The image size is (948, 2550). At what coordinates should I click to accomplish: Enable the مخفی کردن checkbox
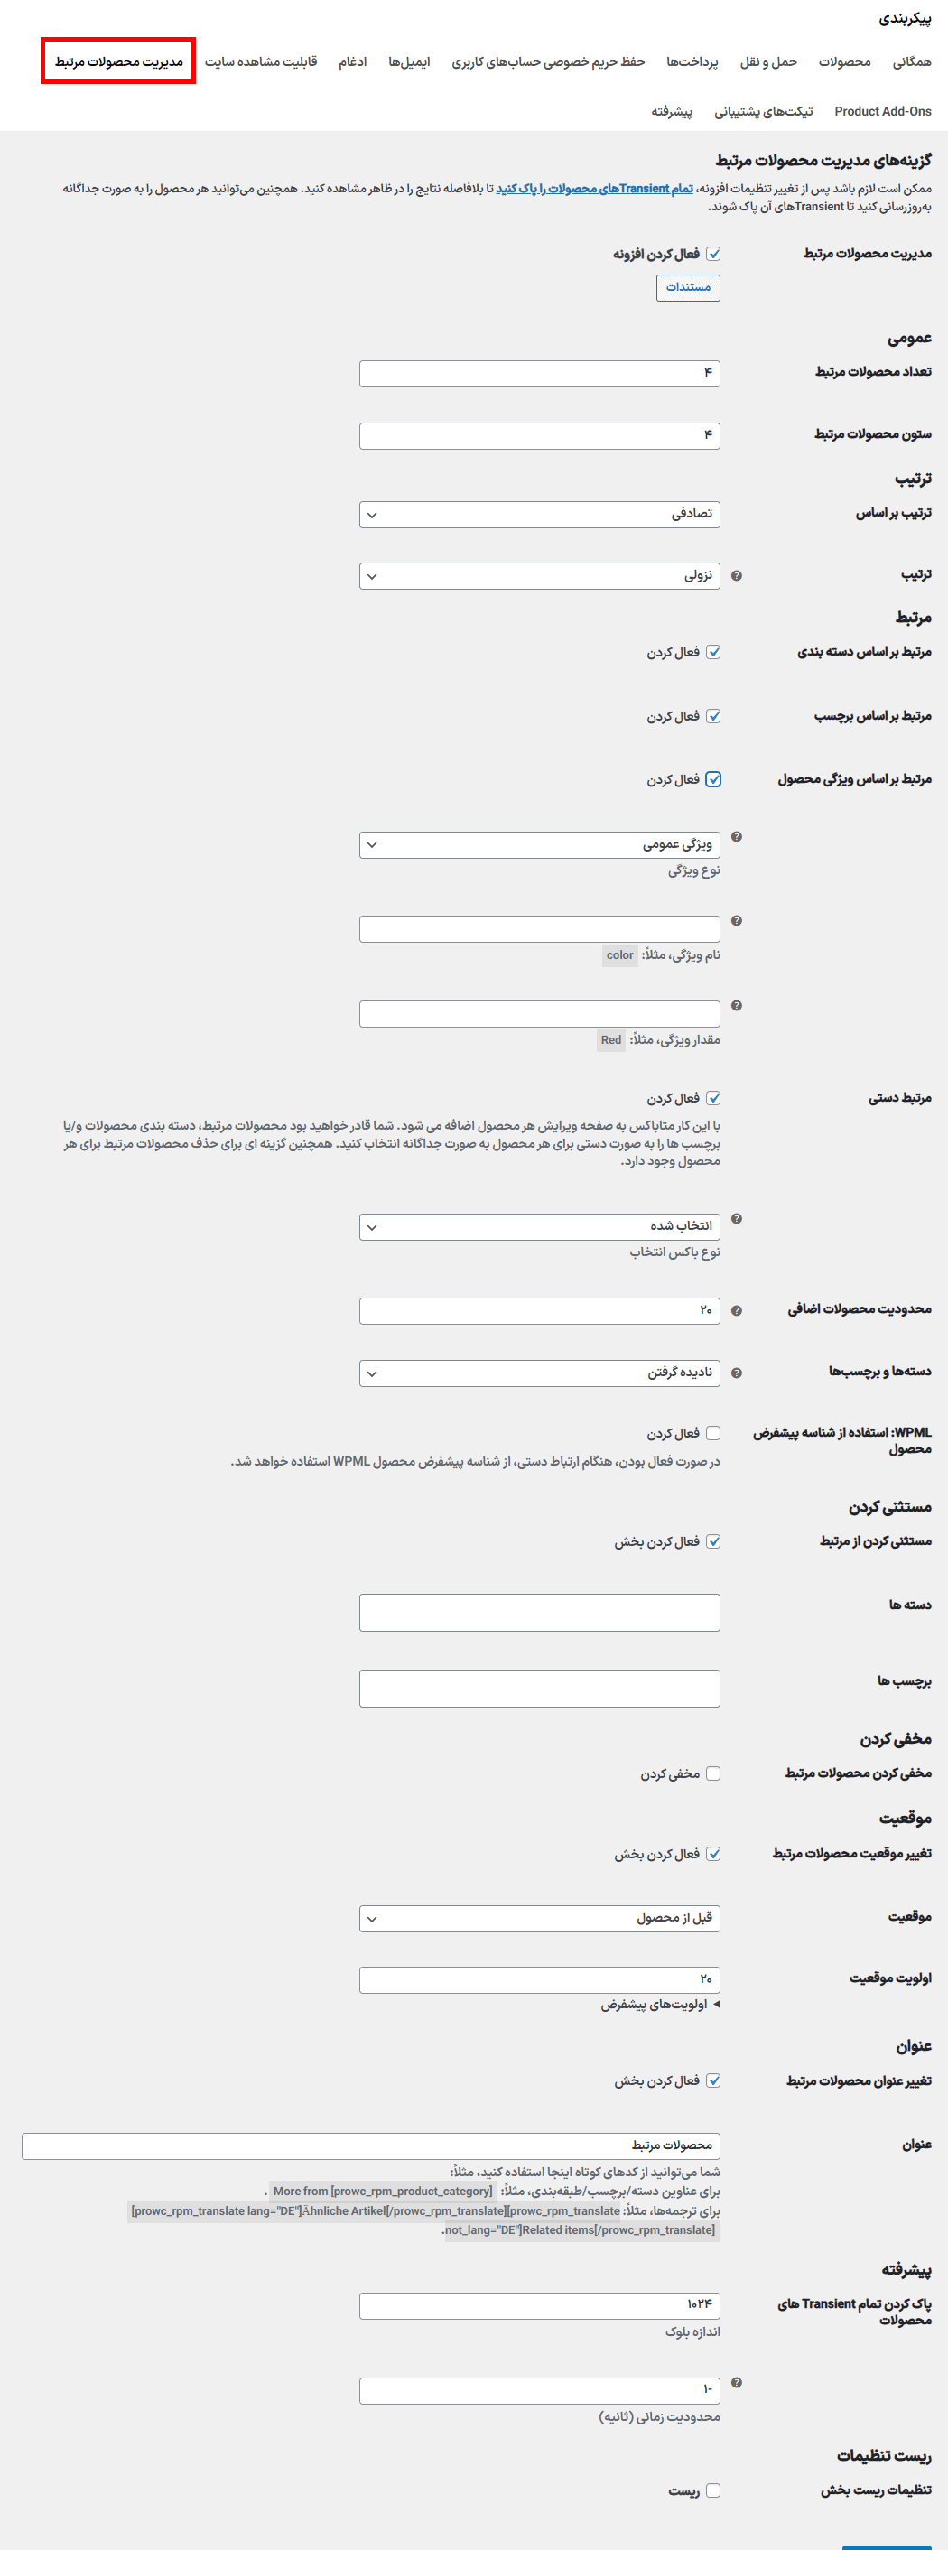713,1774
